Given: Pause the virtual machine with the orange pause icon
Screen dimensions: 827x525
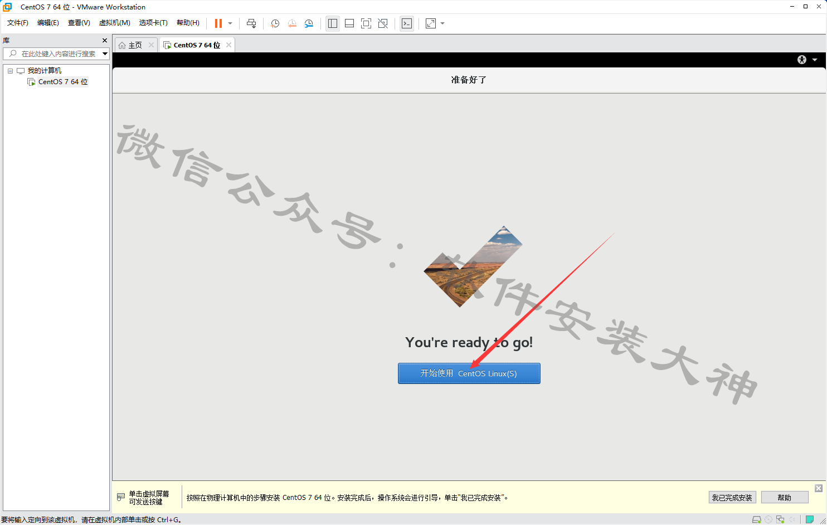Looking at the screenshot, I should 218,23.
